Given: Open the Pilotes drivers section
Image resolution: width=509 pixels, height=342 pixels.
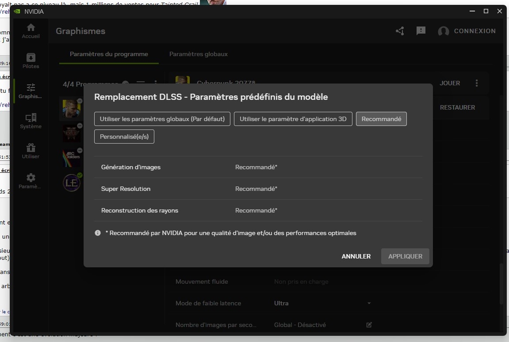Looking at the screenshot, I should click(31, 61).
